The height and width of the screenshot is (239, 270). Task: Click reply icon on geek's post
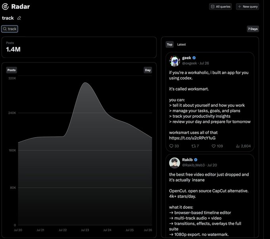(x=171, y=146)
